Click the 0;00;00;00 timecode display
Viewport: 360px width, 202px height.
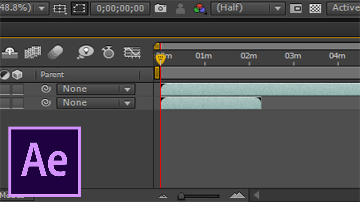pos(120,8)
